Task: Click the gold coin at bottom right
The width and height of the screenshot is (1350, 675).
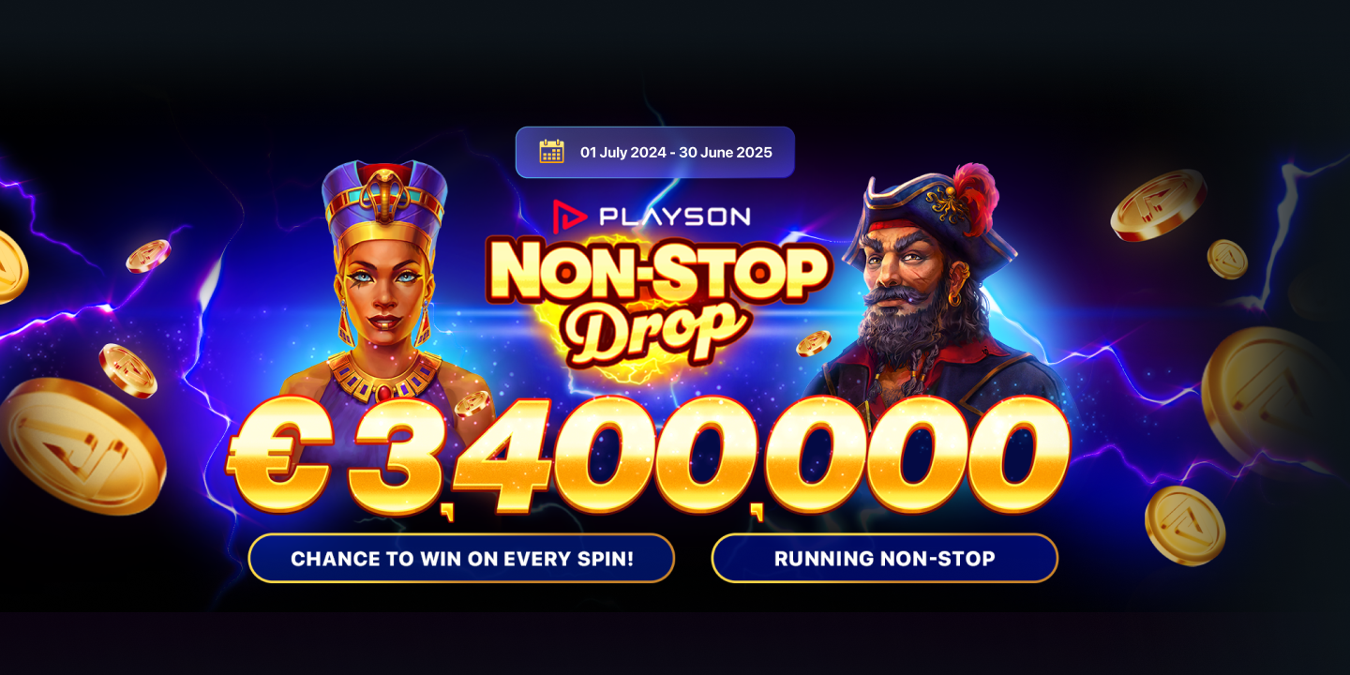Action: [1185, 524]
